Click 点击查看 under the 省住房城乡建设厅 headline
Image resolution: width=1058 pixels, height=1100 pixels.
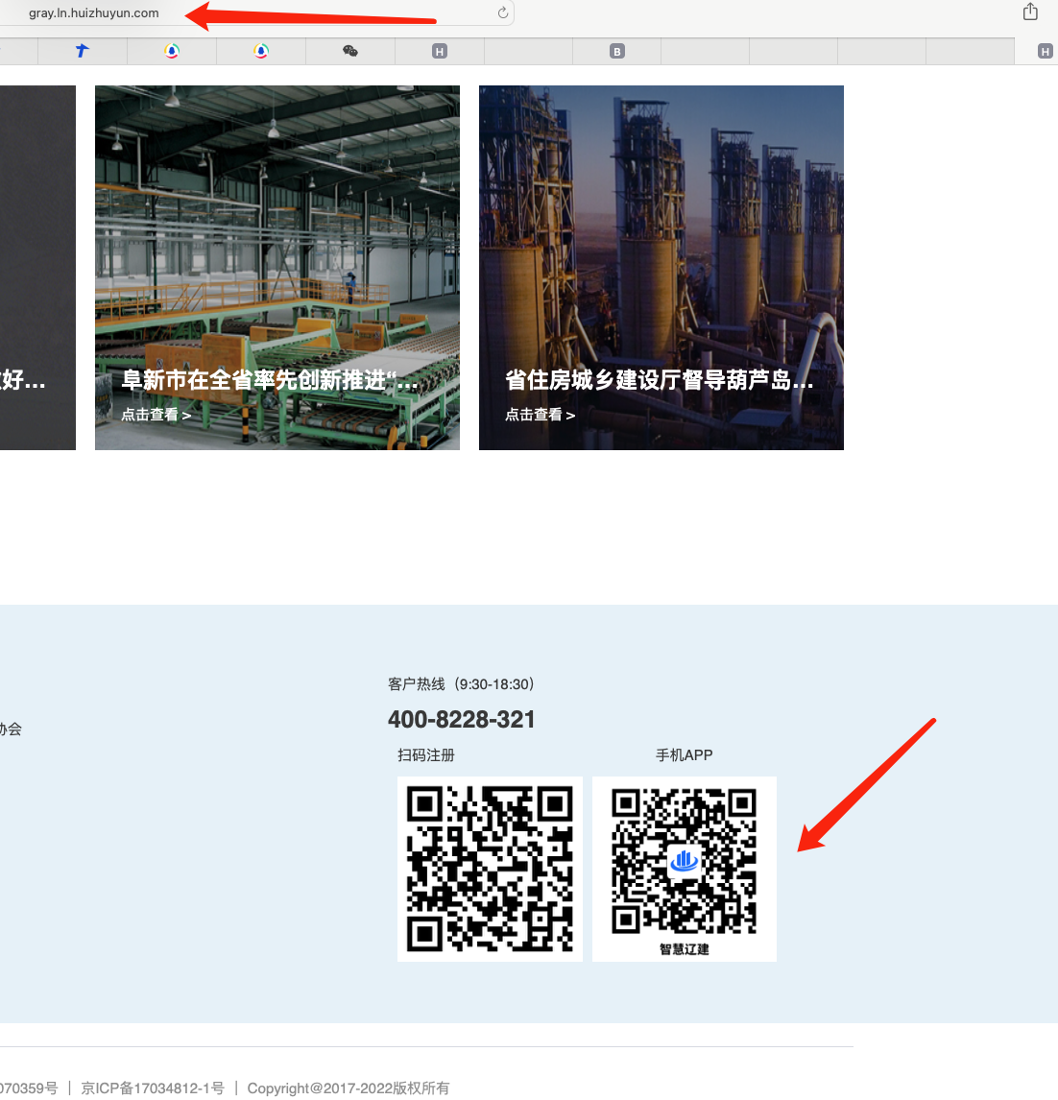point(540,415)
